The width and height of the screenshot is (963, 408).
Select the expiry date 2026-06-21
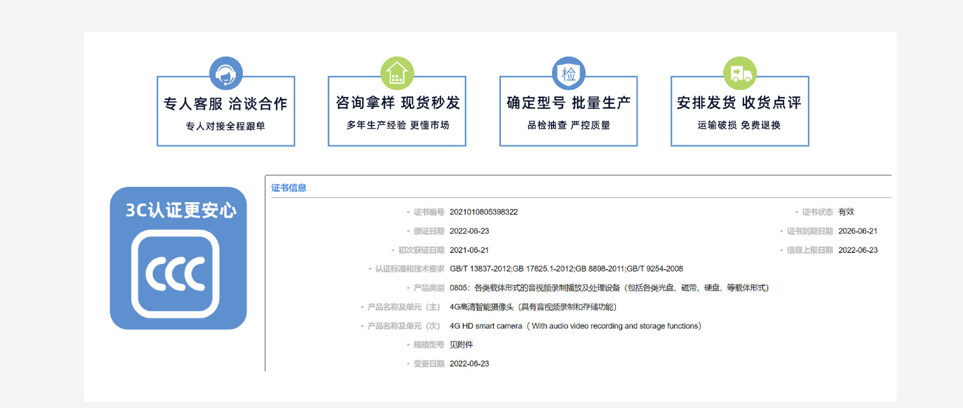click(x=858, y=231)
